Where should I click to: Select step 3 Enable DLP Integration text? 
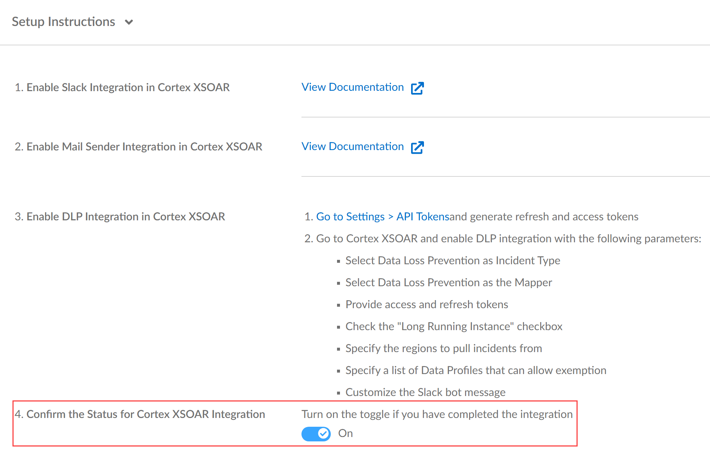[x=120, y=217]
